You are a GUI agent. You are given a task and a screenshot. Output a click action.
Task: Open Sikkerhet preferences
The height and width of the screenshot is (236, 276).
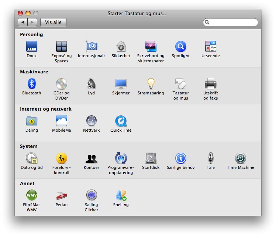point(121,46)
